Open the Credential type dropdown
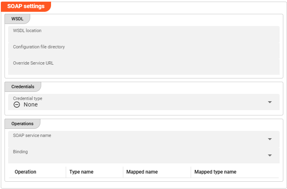The height and width of the screenshot is (189, 287). pyautogui.click(x=139, y=102)
